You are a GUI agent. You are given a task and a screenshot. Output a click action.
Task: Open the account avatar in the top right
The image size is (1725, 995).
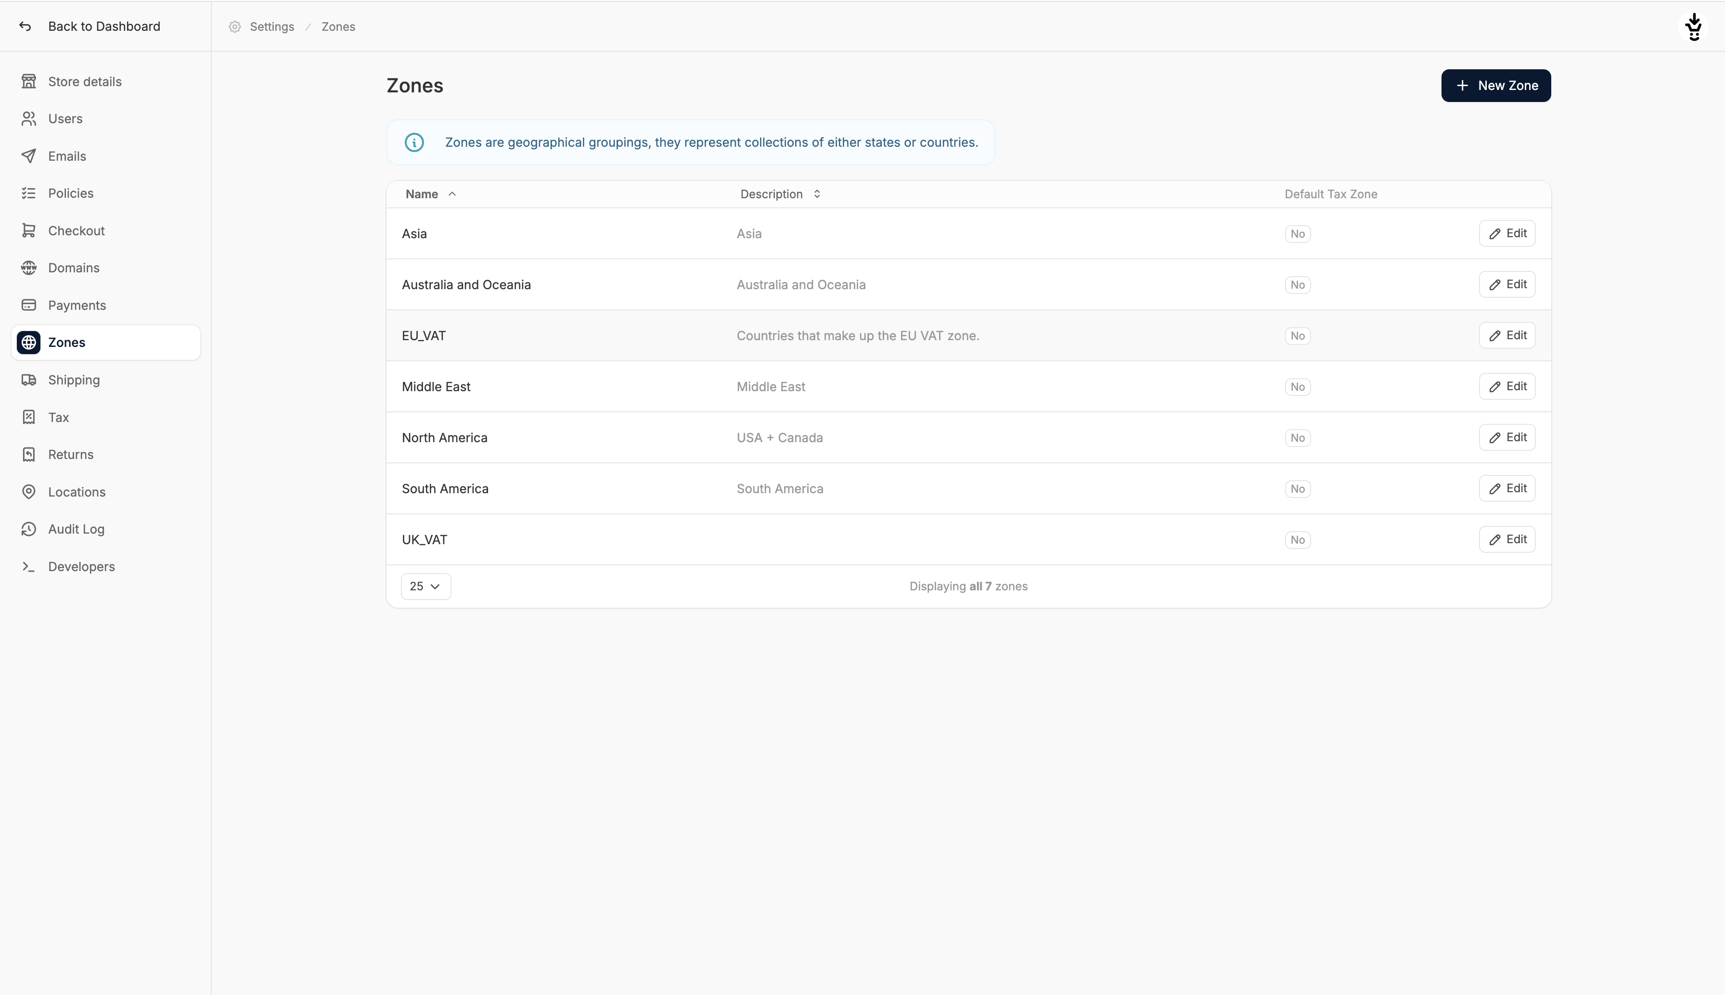pos(1693,26)
